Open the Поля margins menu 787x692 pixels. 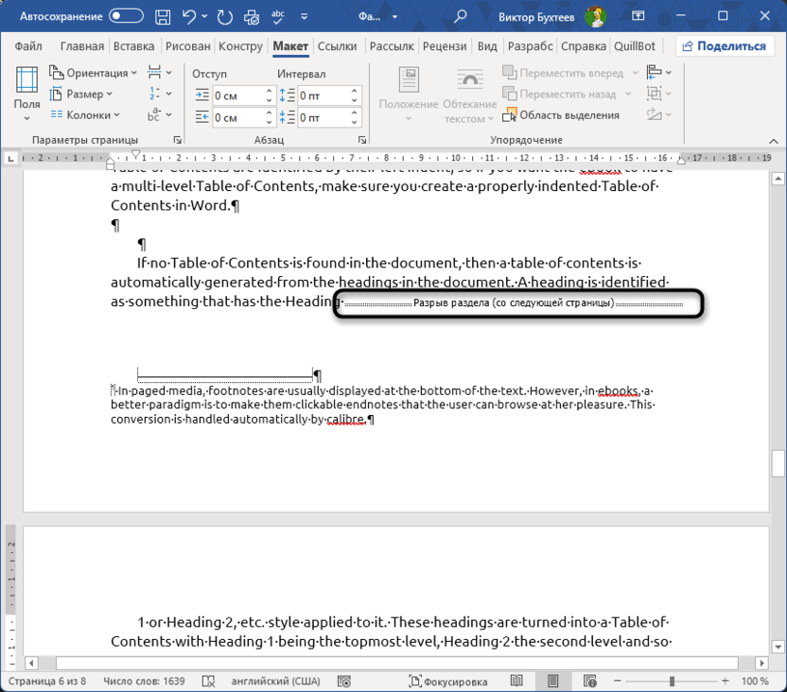click(26, 95)
